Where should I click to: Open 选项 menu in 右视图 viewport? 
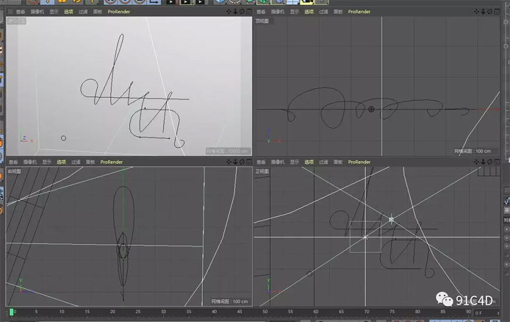point(61,162)
